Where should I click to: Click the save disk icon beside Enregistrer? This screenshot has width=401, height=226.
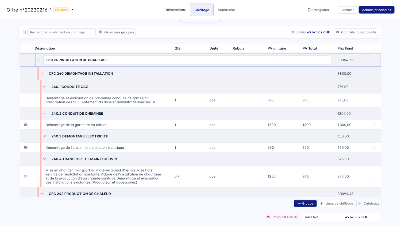(x=309, y=10)
